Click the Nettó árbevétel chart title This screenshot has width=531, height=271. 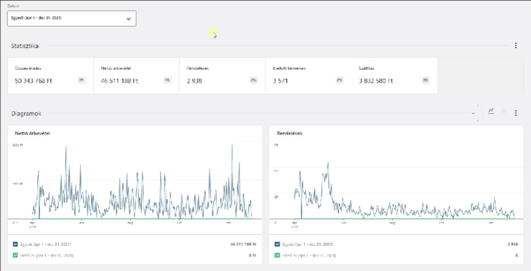pyautogui.click(x=32, y=133)
